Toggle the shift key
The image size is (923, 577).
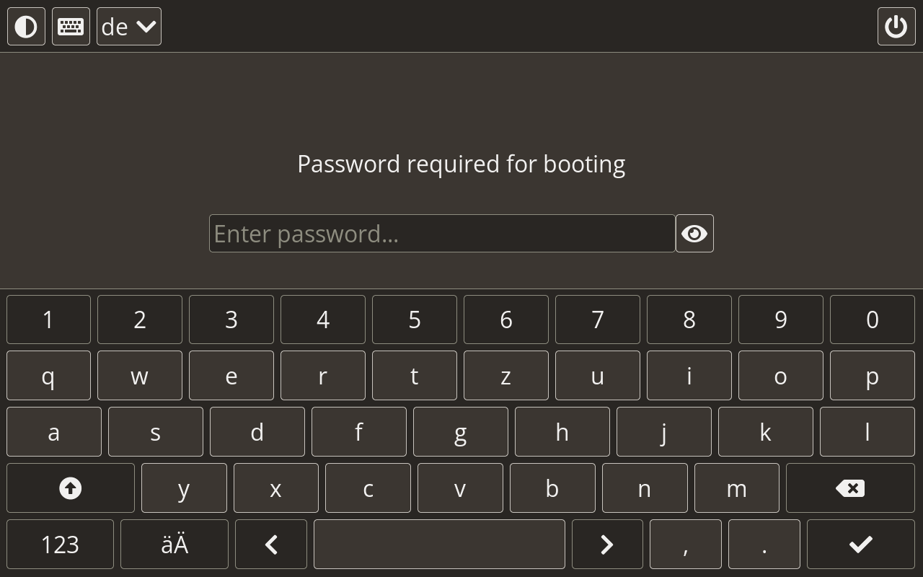pos(70,488)
